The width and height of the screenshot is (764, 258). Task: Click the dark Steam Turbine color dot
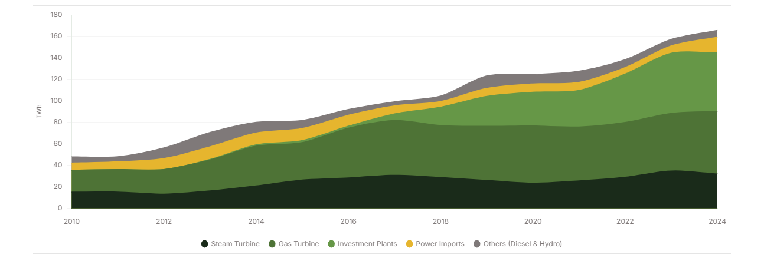click(x=205, y=244)
